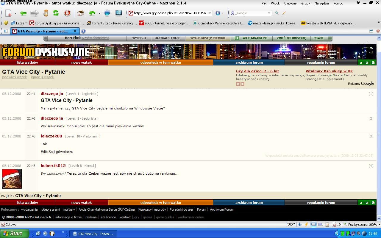
Task: Click the popup blocker icon showing 19
Action: 336,225
